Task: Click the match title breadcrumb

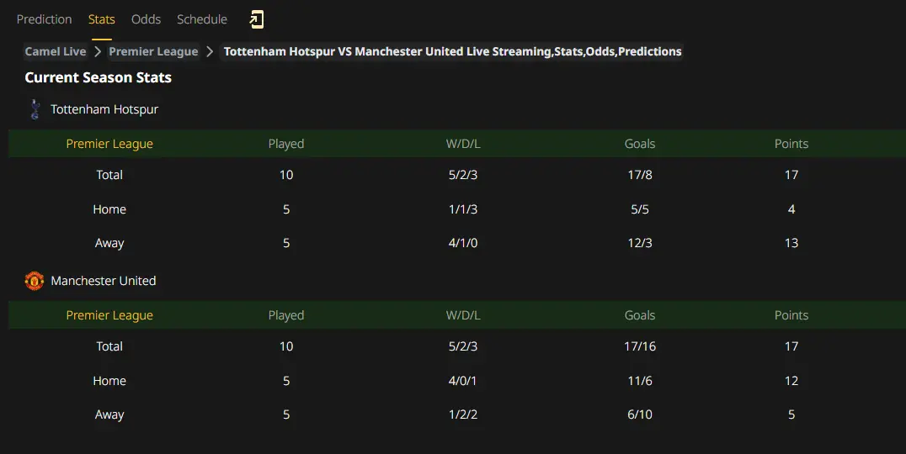Action: (452, 51)
